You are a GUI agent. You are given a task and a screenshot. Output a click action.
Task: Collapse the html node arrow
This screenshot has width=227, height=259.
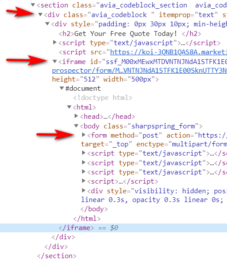coord(69,107)
